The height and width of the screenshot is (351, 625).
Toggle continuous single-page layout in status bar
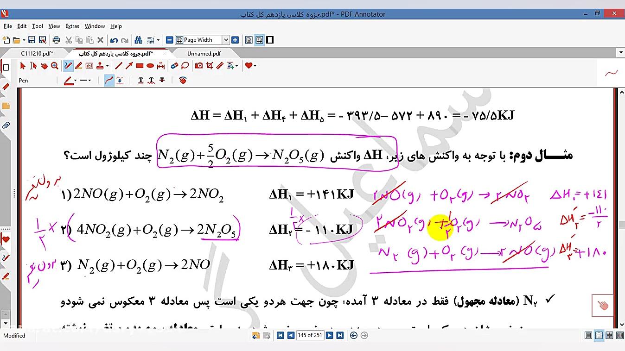click(599, 336)
